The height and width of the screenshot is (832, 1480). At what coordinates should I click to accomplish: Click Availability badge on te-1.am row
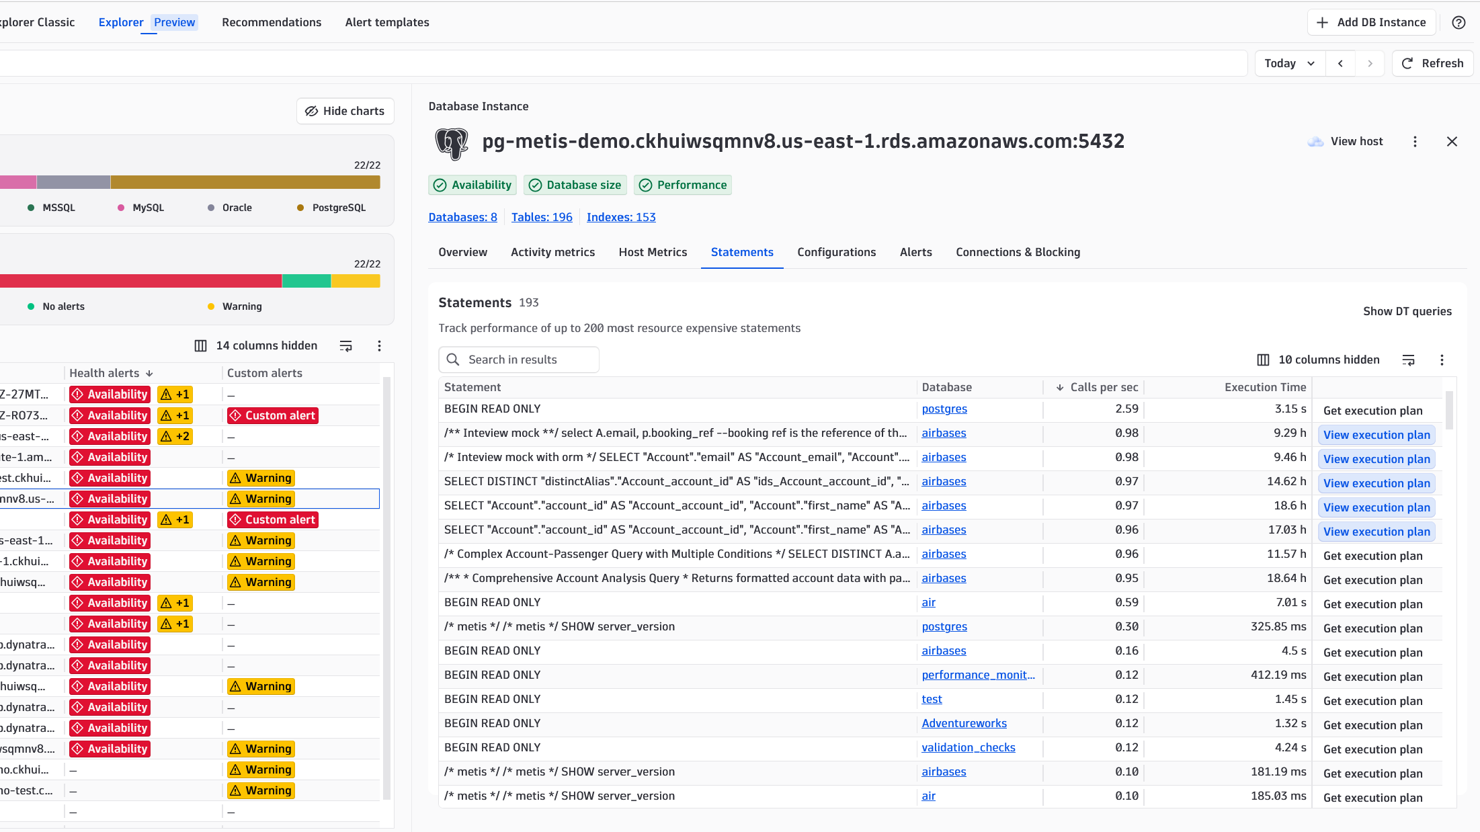pyautogui.click(x=110, y=457)
